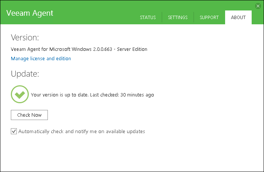Untick the automatic update check checkbox
Screen dimensions: 264x172
14,131
